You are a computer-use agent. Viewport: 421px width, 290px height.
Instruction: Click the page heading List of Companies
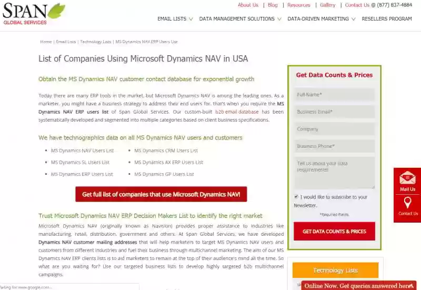point(143,58)
